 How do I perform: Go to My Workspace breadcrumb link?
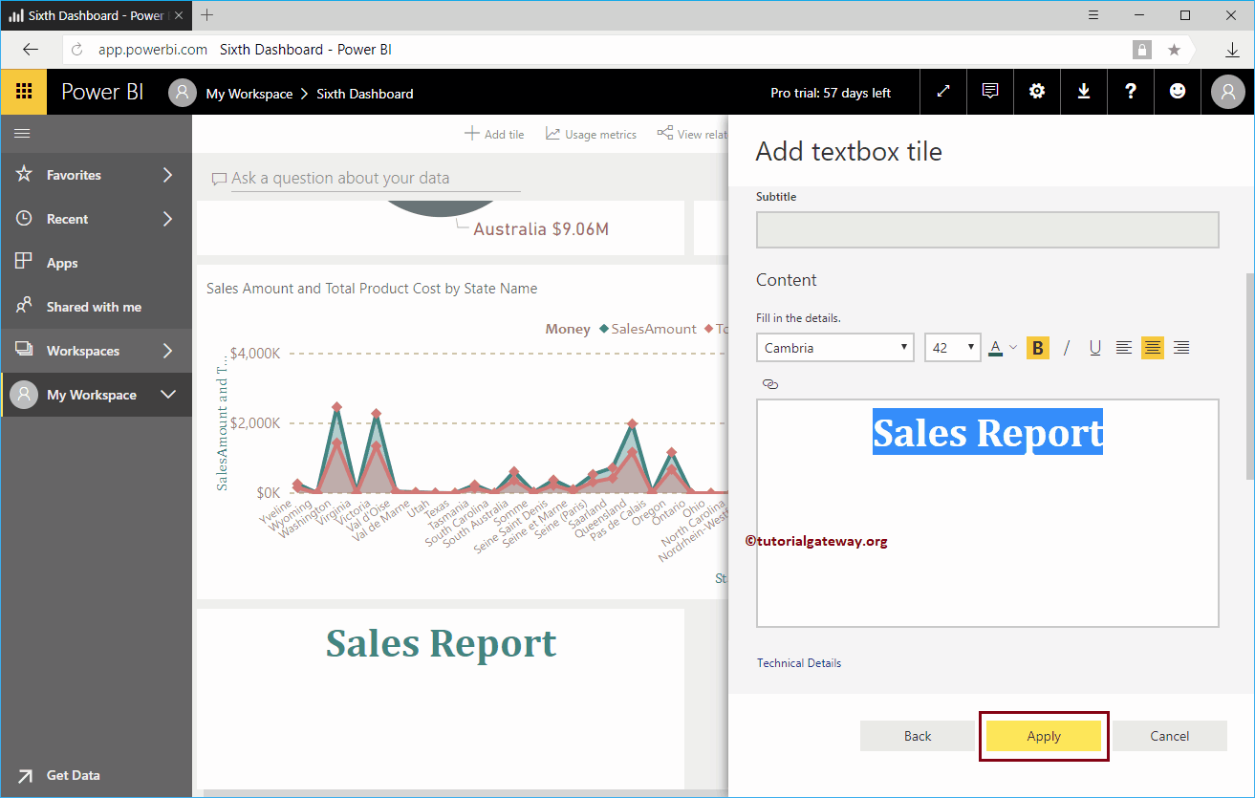coord(249,94)
